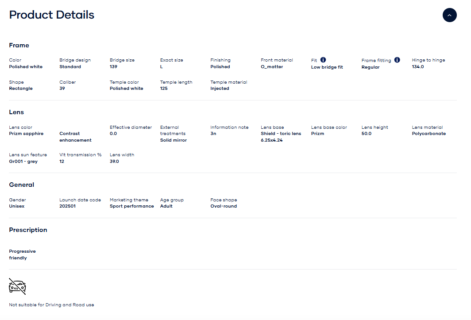The width and height of the screenshot is (471, 320).
Task: Click the Fit info icon
Action: click(323, 60)
